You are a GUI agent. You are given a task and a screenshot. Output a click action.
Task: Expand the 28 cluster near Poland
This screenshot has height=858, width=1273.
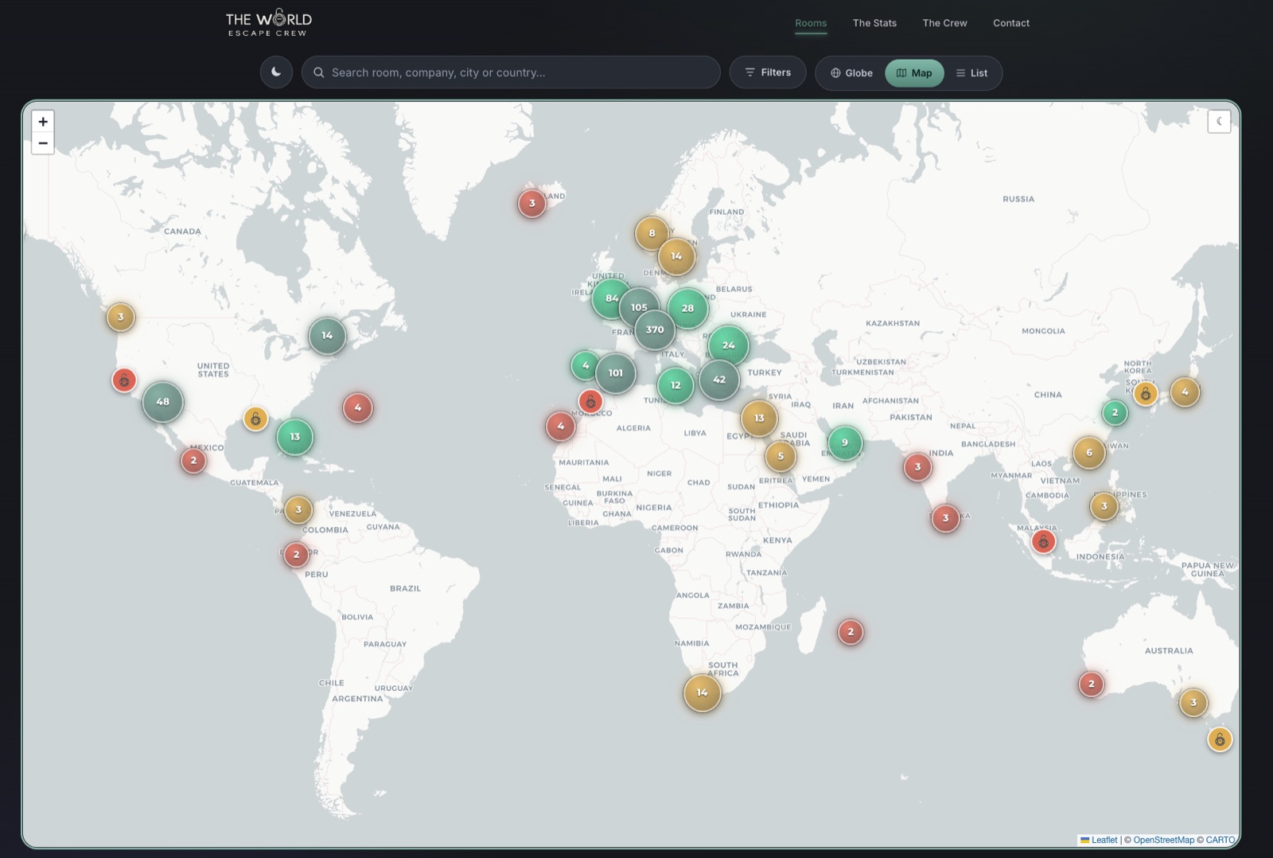click(x=687, y=308)
